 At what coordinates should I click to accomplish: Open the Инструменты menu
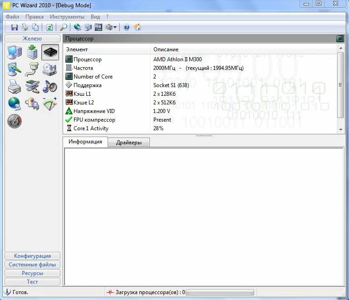[67, 17]
